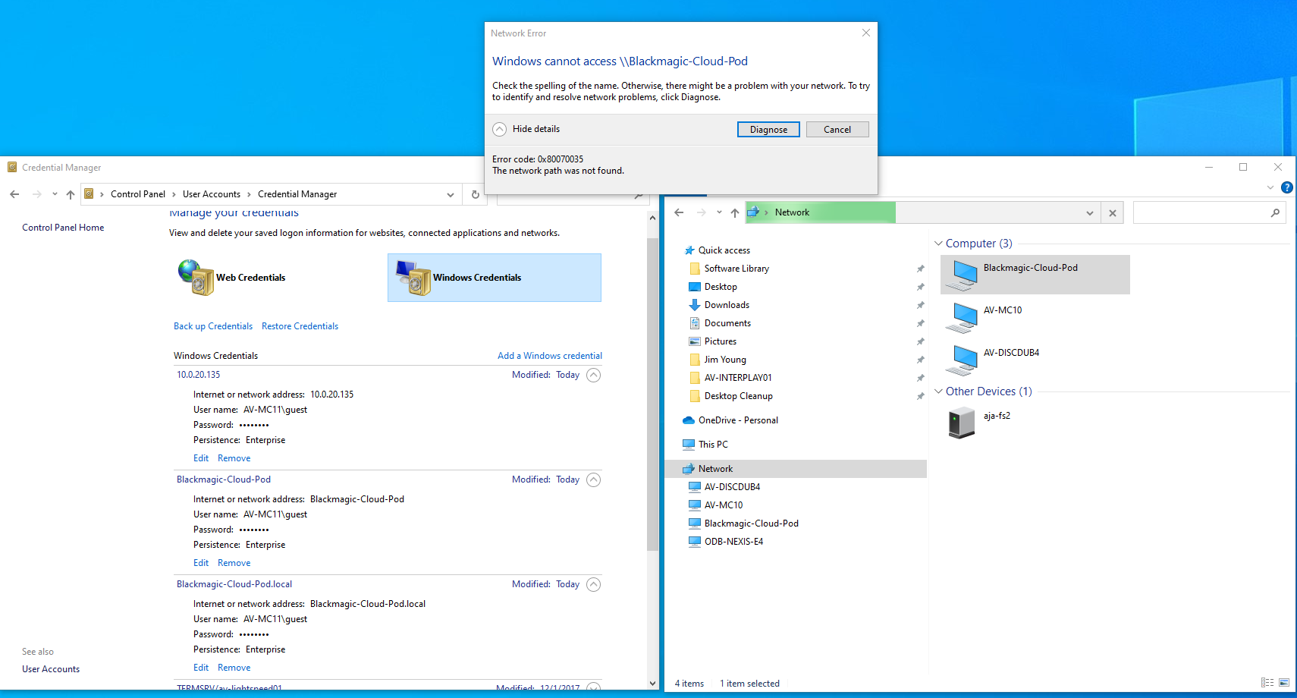Switch Explorer to details view

click(x=1267, y=683)
